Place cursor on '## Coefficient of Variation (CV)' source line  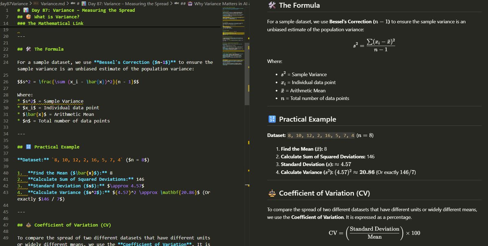[x=64, y=224]
